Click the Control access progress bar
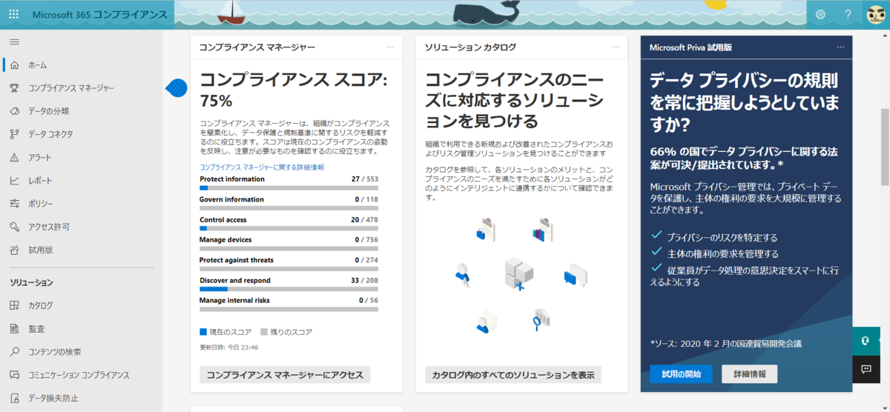This screenshot has width=890, height=412. tap(289, 228)
